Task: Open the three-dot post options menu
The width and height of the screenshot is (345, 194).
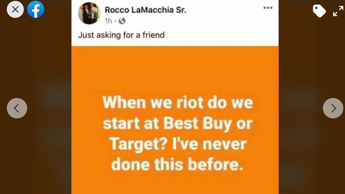Action: point(268,8)
